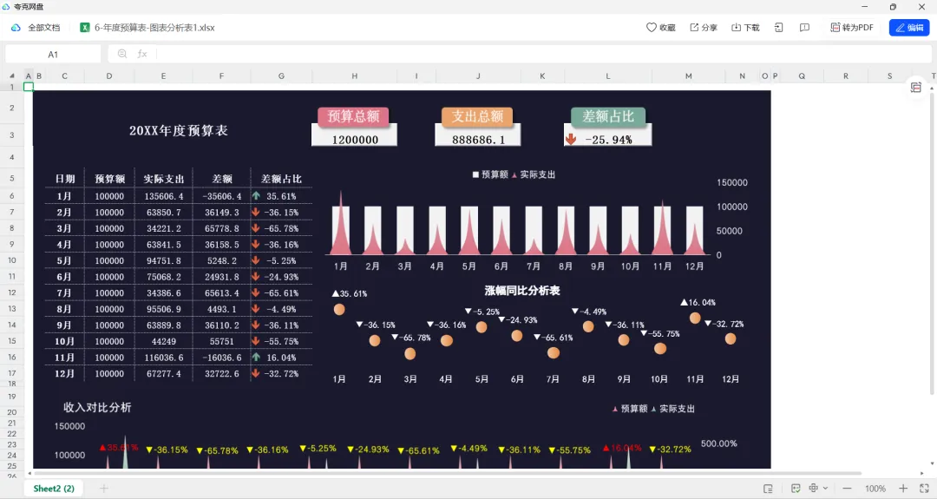Click the 35.61% value in the 1月 row

281,196
